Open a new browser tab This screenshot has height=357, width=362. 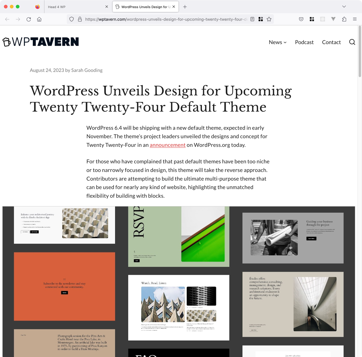pos(185,7)
